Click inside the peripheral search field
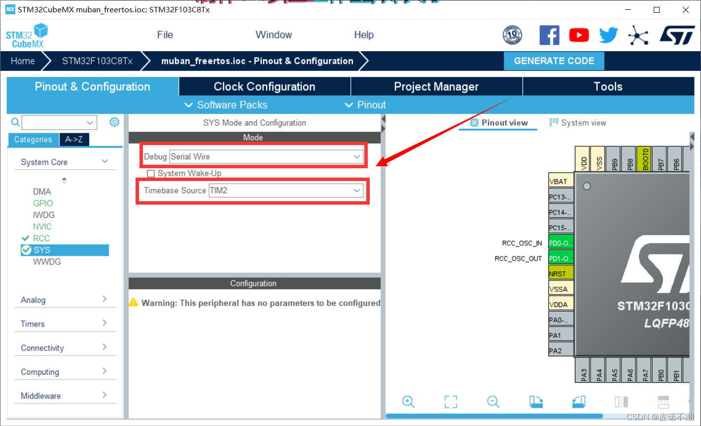This screenshot has height=426, width=701. [53, 122]
